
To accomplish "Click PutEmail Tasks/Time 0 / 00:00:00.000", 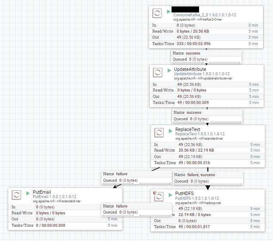I will coord(50,226).
